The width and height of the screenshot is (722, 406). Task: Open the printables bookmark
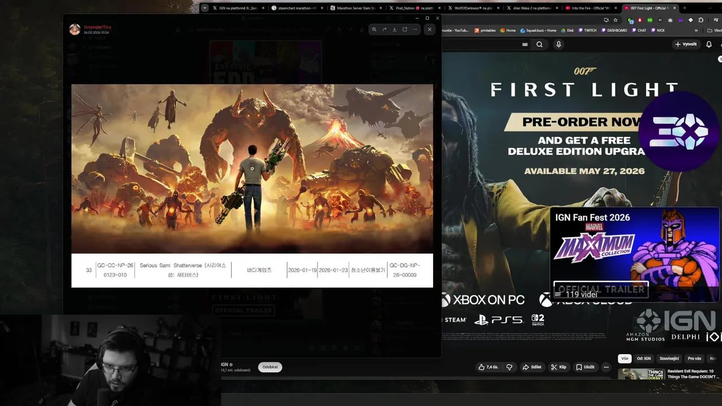click(x=485, y=30)
